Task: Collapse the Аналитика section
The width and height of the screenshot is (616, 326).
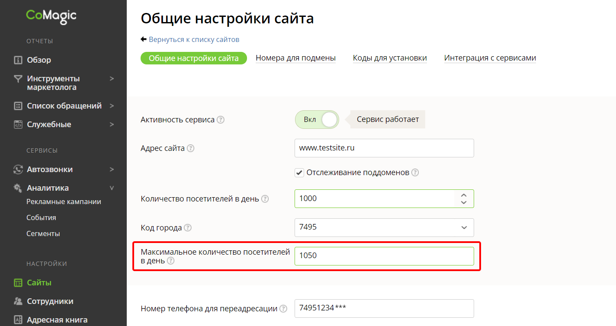Action: point(112,188)
